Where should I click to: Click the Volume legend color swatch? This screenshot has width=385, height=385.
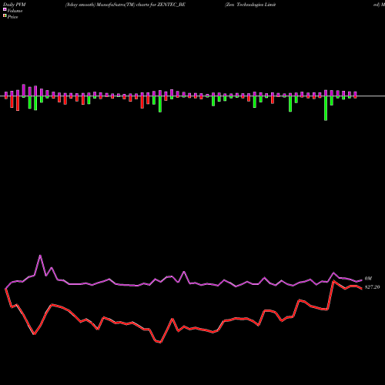click(5, 10)
